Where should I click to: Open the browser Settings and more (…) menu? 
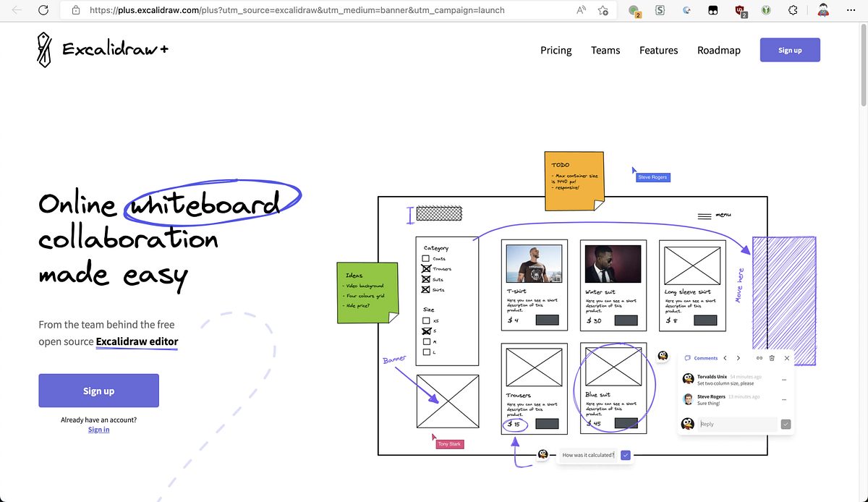(852, 10)
